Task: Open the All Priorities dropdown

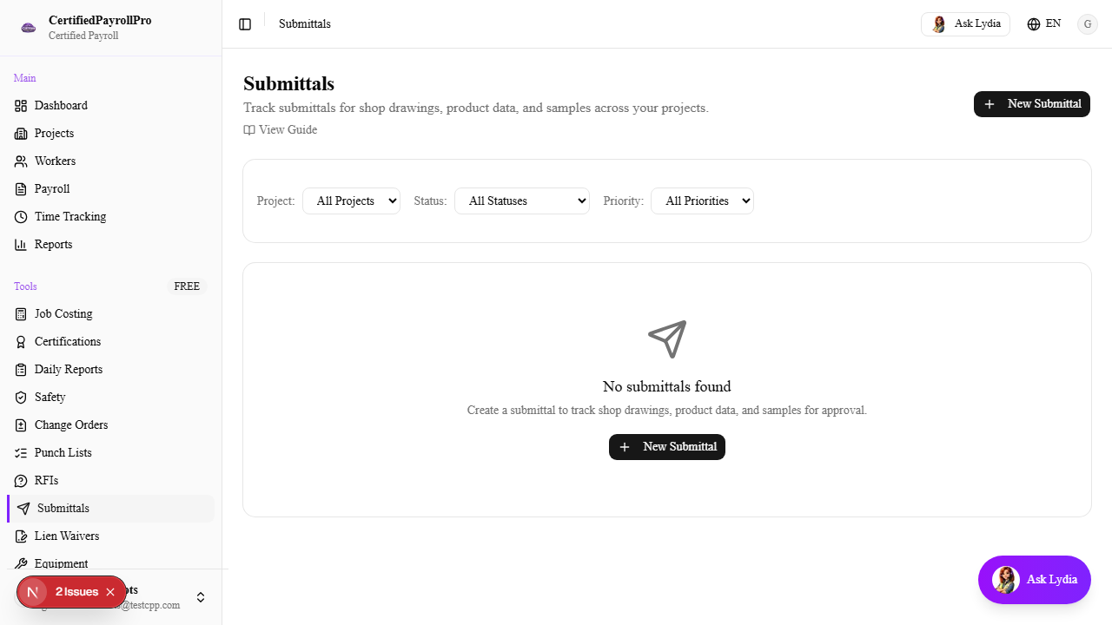Action: pyautogui.click(x=702, y=201)
